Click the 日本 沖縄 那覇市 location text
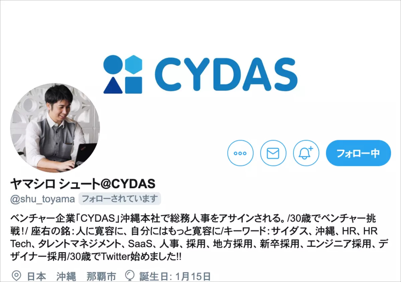The height and width of the screenshot is (282, 401). coord(72,276)
